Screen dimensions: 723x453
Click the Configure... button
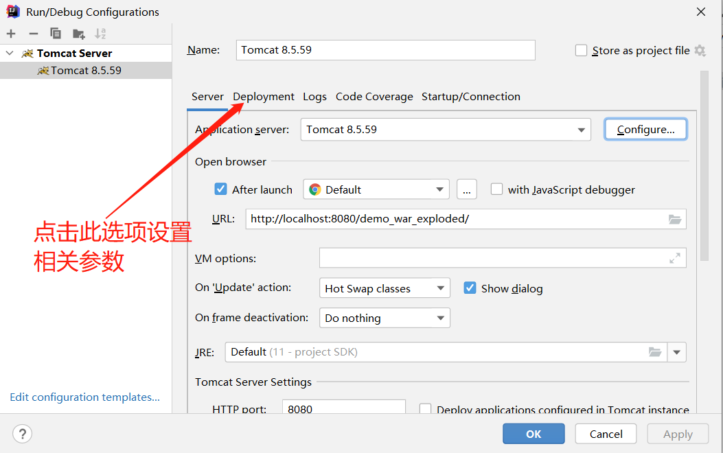645,130
